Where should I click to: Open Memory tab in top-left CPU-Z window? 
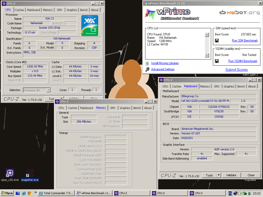tap(48, 10)
